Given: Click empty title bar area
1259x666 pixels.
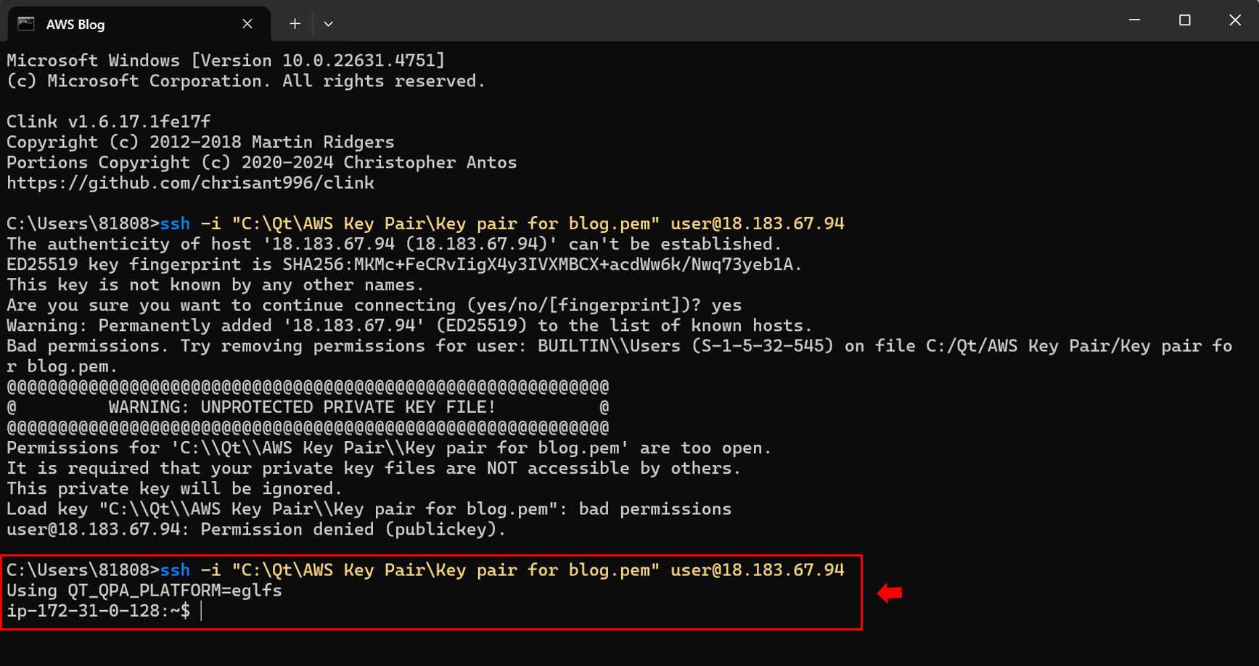Looking at the screenshot, I should (x=726, y=22).
